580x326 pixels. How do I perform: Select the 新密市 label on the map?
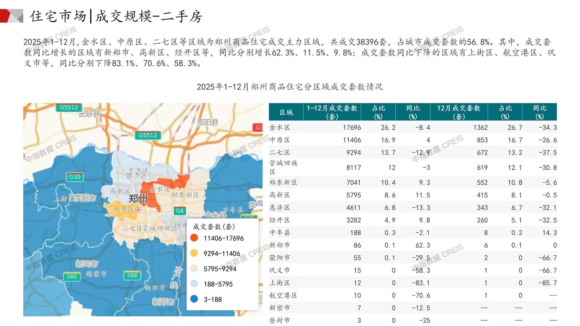86,264
